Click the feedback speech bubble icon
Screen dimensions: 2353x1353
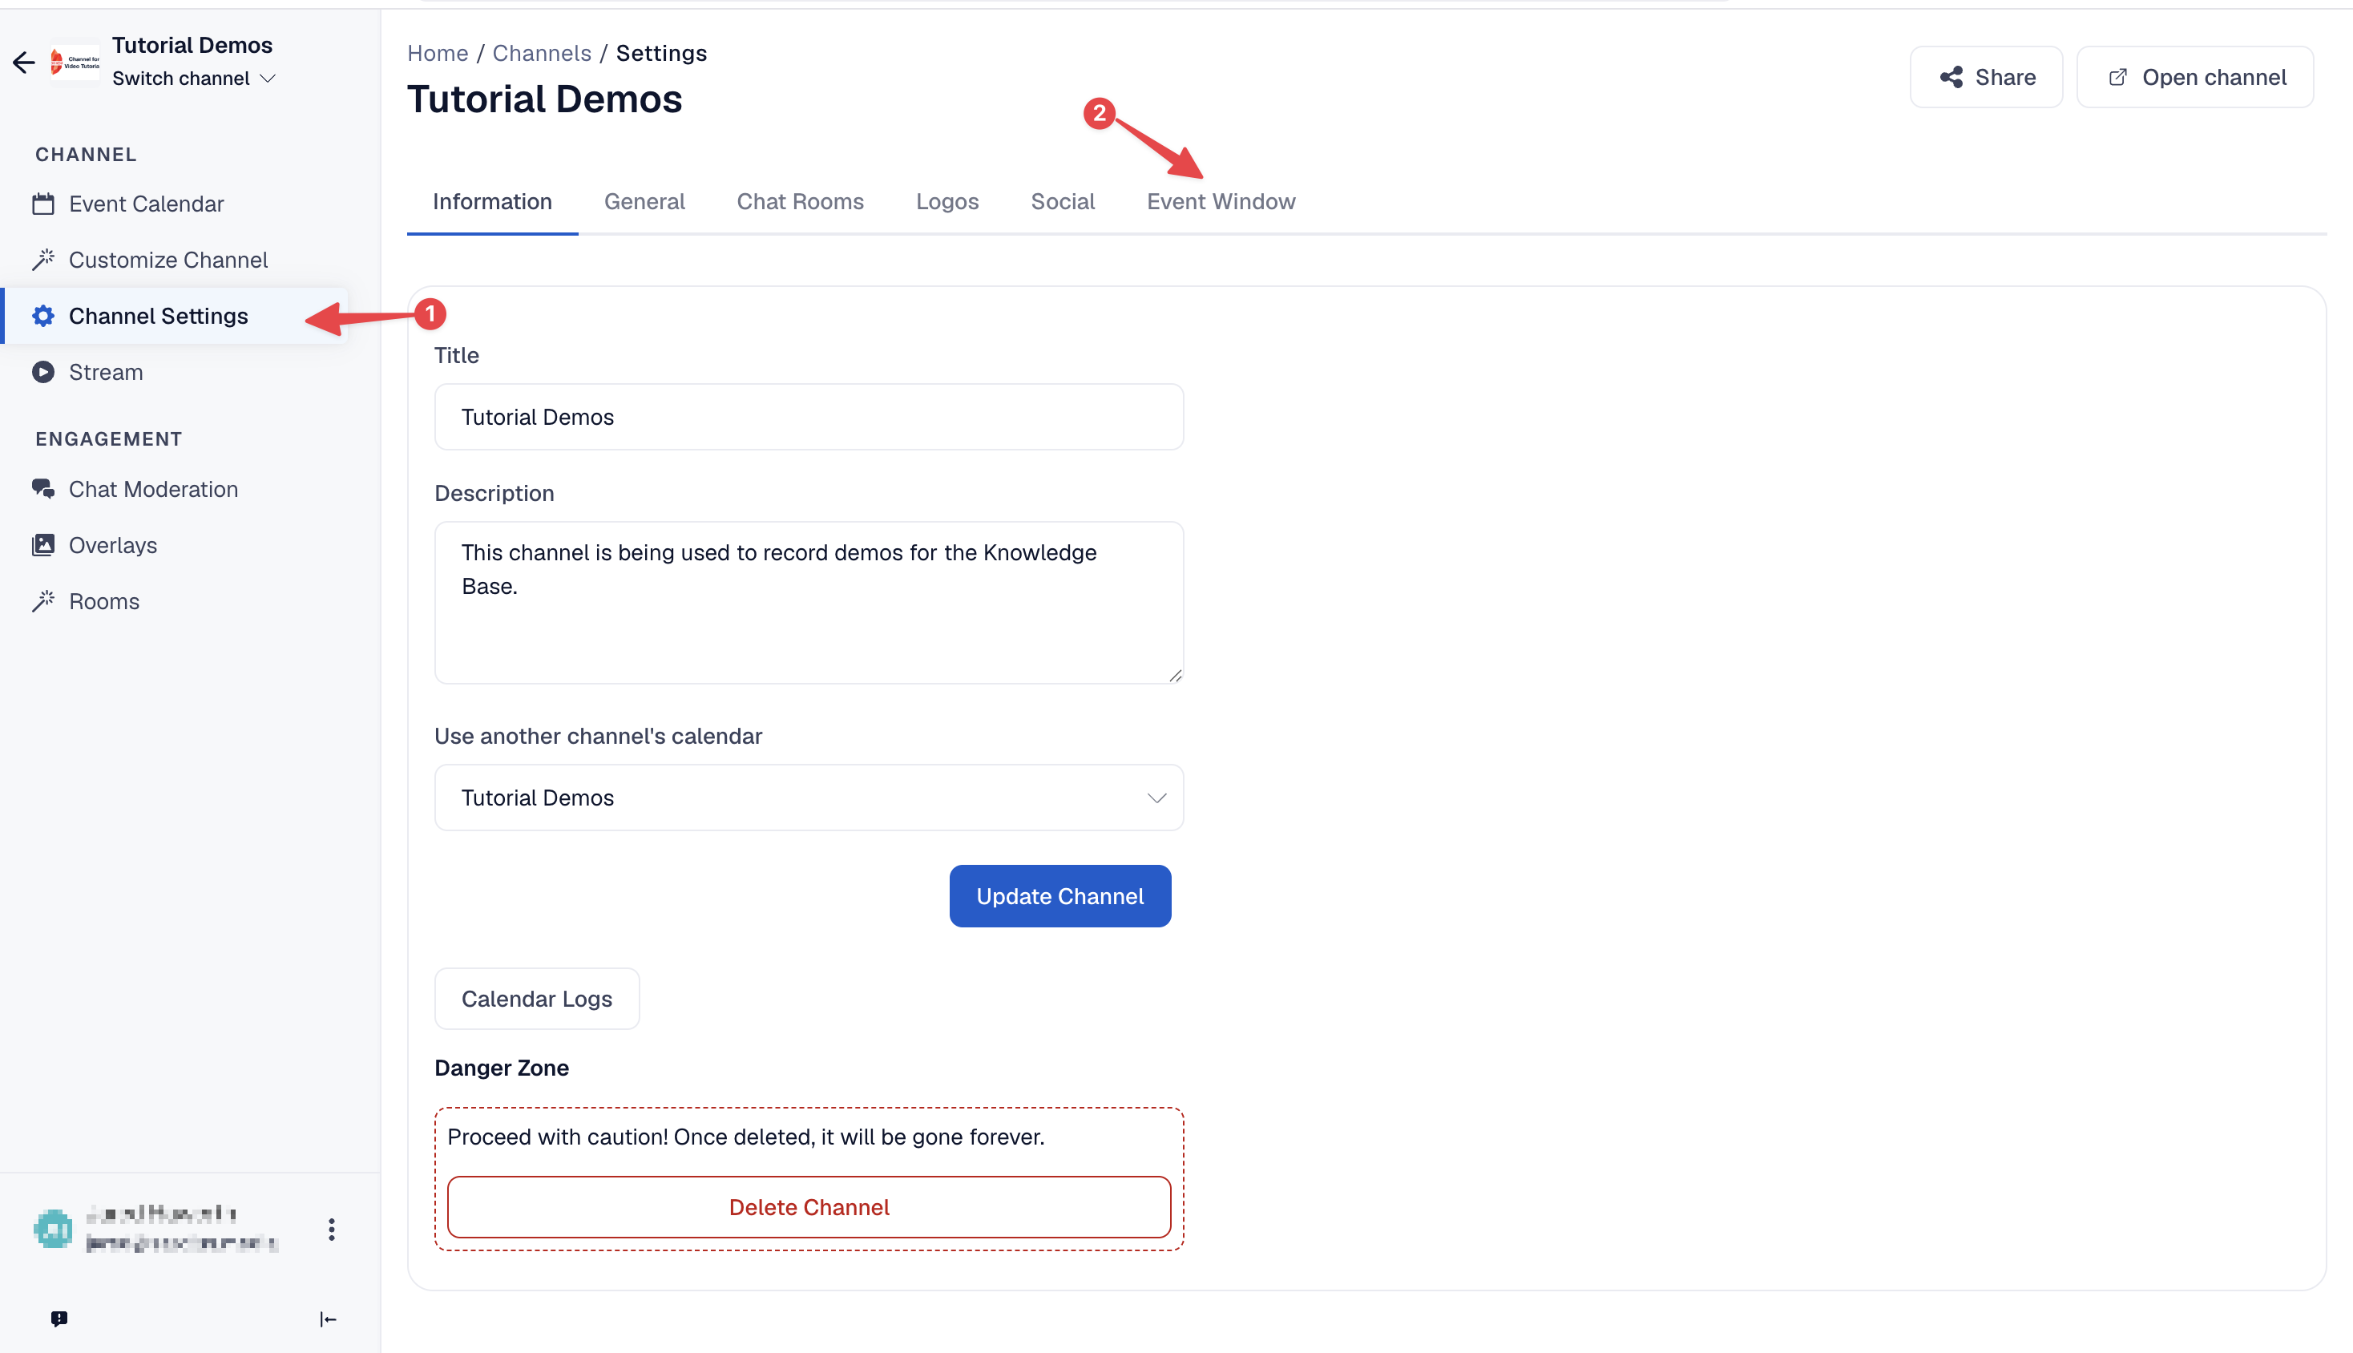59,1318
